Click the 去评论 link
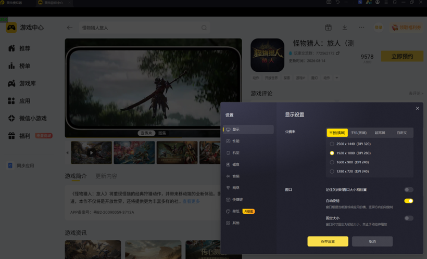 [x=416, y=93]
